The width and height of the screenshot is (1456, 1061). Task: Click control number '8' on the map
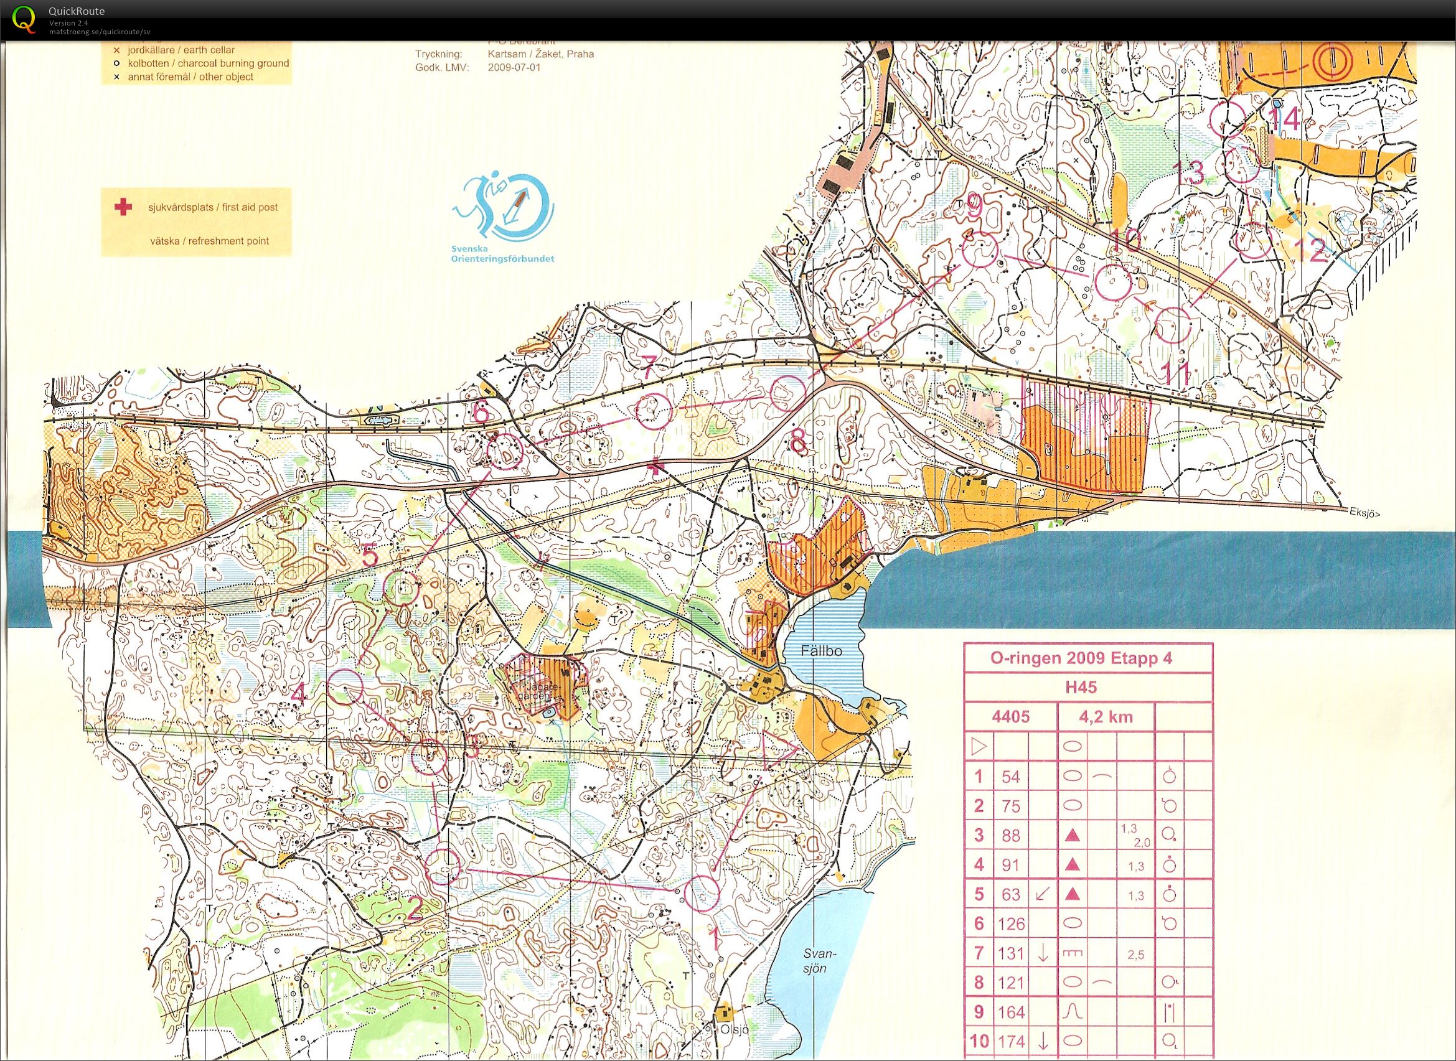coord(798,441)
